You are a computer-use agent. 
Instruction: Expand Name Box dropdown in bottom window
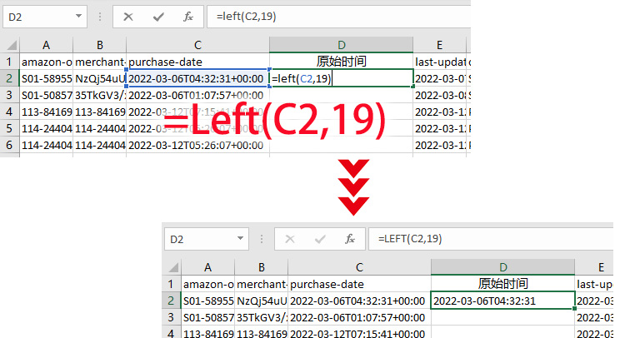240,239
